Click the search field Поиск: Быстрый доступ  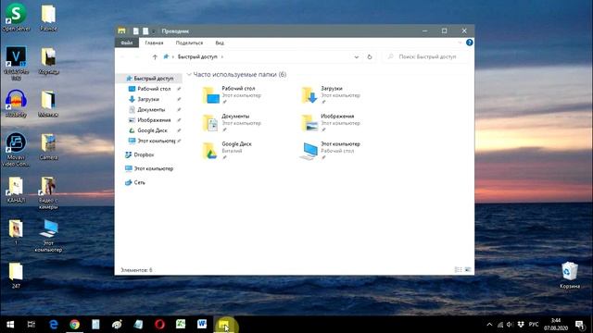pos(426,56)
